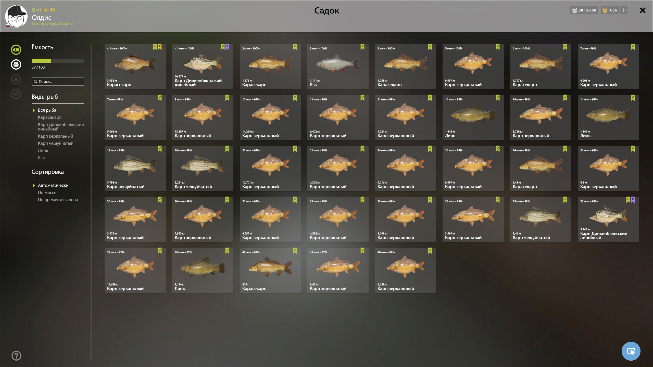Open the third sidebar tent icon
Viewport: 653px width, 367px height.
(x=16, y=79)
